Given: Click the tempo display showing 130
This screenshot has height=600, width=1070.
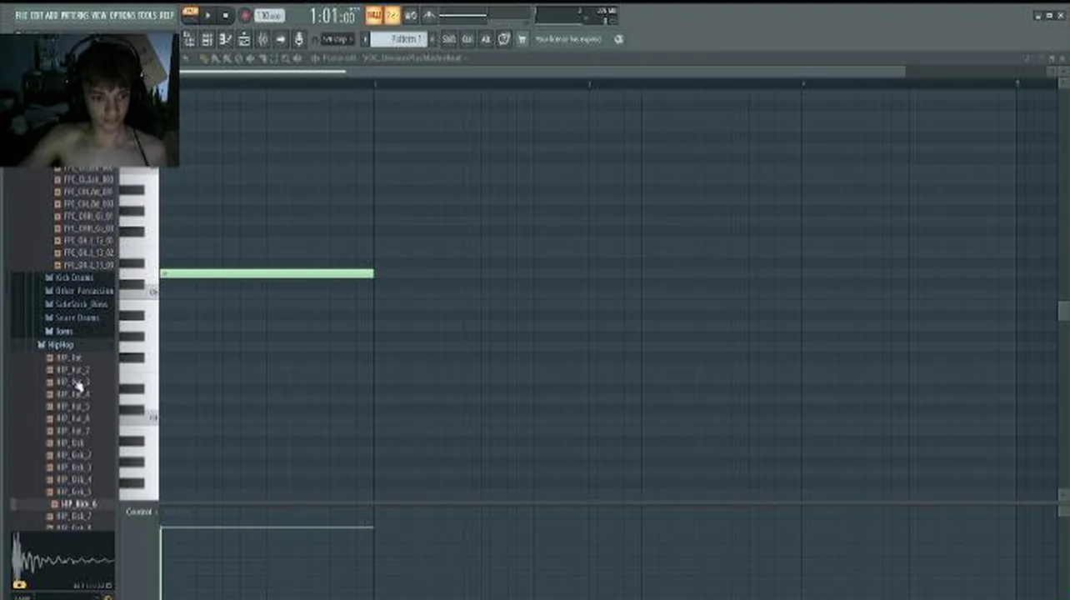Looking at the screenshot, I should click(x=269, y=15).
